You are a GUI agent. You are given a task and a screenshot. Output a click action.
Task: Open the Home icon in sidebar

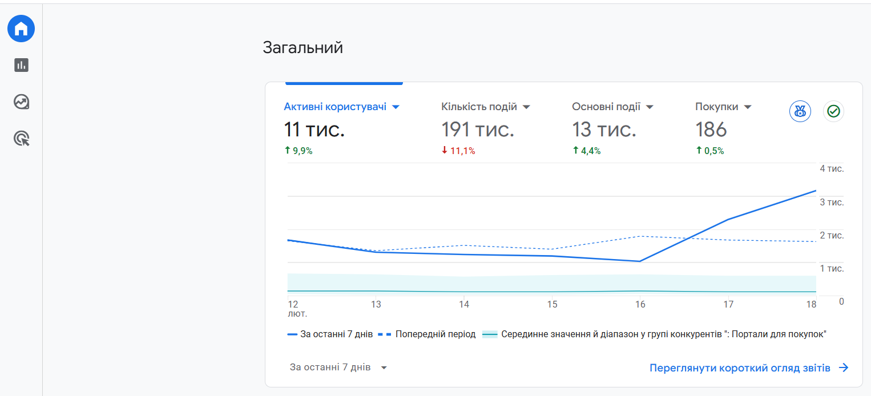pyautogui.click(x=21, y=29)
